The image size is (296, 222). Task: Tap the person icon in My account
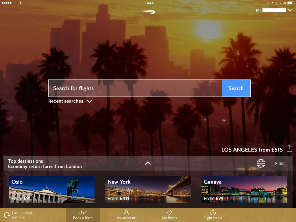126,213
